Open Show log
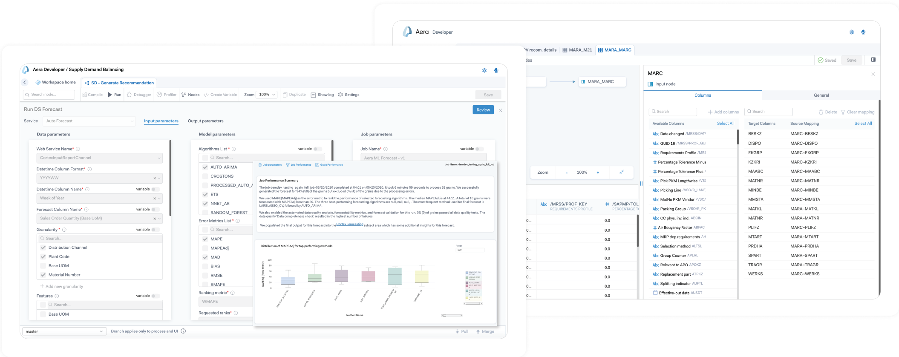This screenshot has width=899, height=357. point(323,95)
